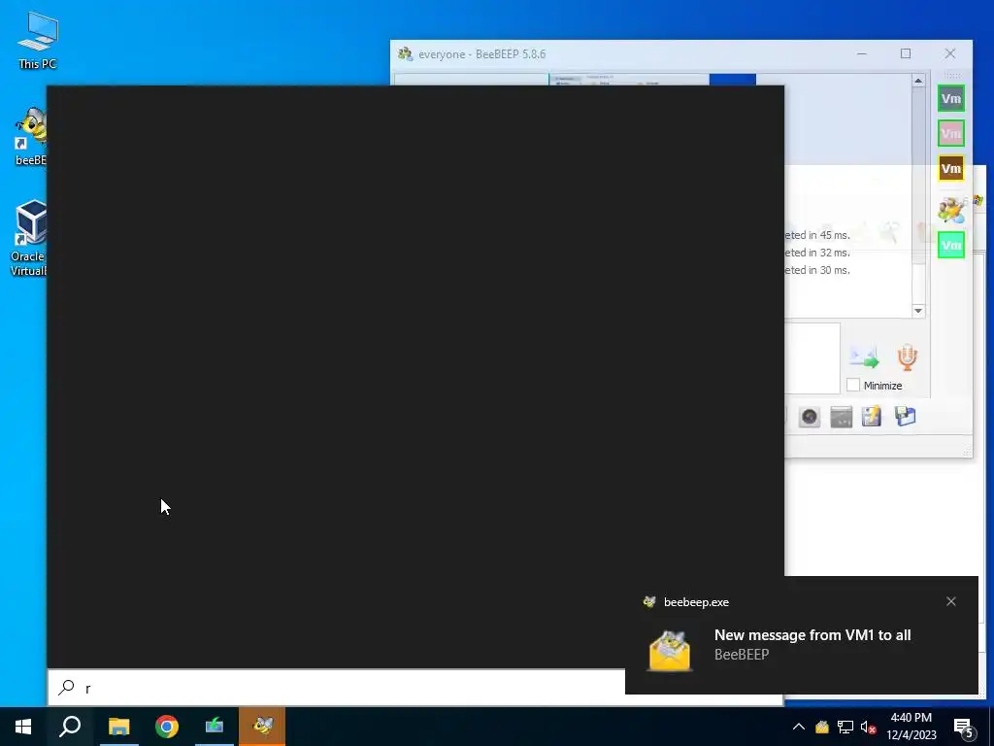The image size is (994, 746).
Task: Click the taskbar search magnifier
Action: point(70,727)
